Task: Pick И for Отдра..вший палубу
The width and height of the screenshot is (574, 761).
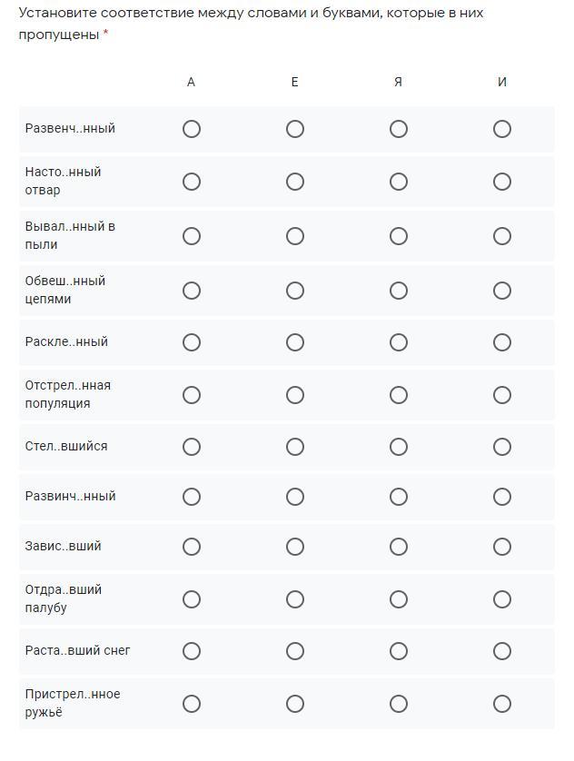Action: [x=502, y=599]
